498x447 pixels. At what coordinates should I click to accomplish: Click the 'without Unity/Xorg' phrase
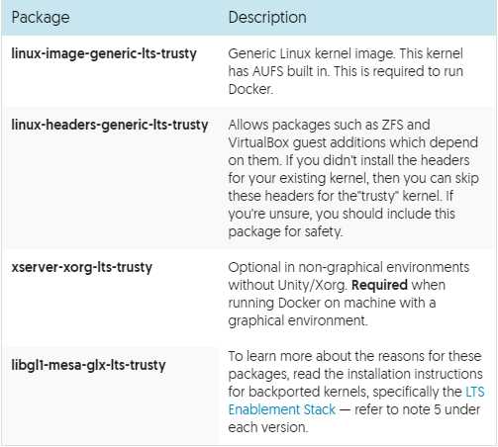click(x=287, y=285)
